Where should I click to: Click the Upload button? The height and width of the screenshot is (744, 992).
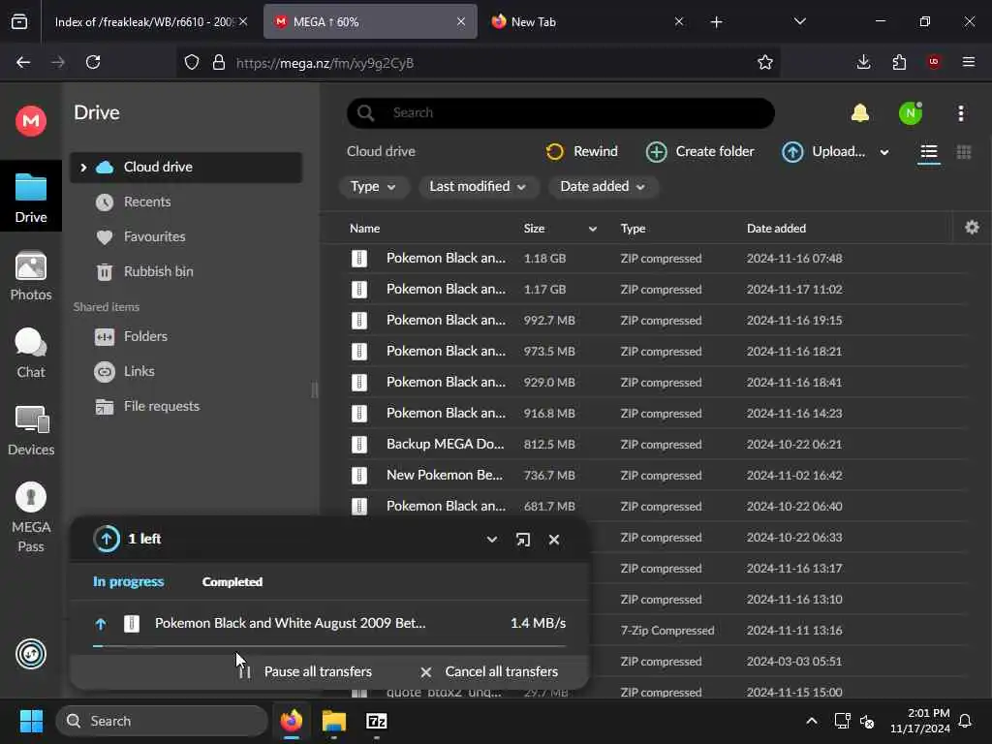coord(823,152)
